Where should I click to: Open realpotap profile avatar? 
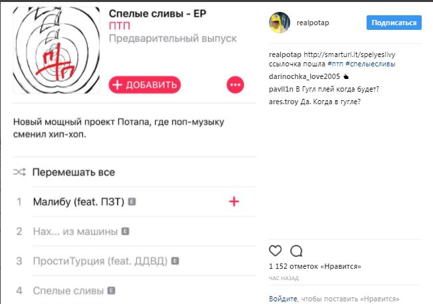pyautogui.click(x=280, y=23)
